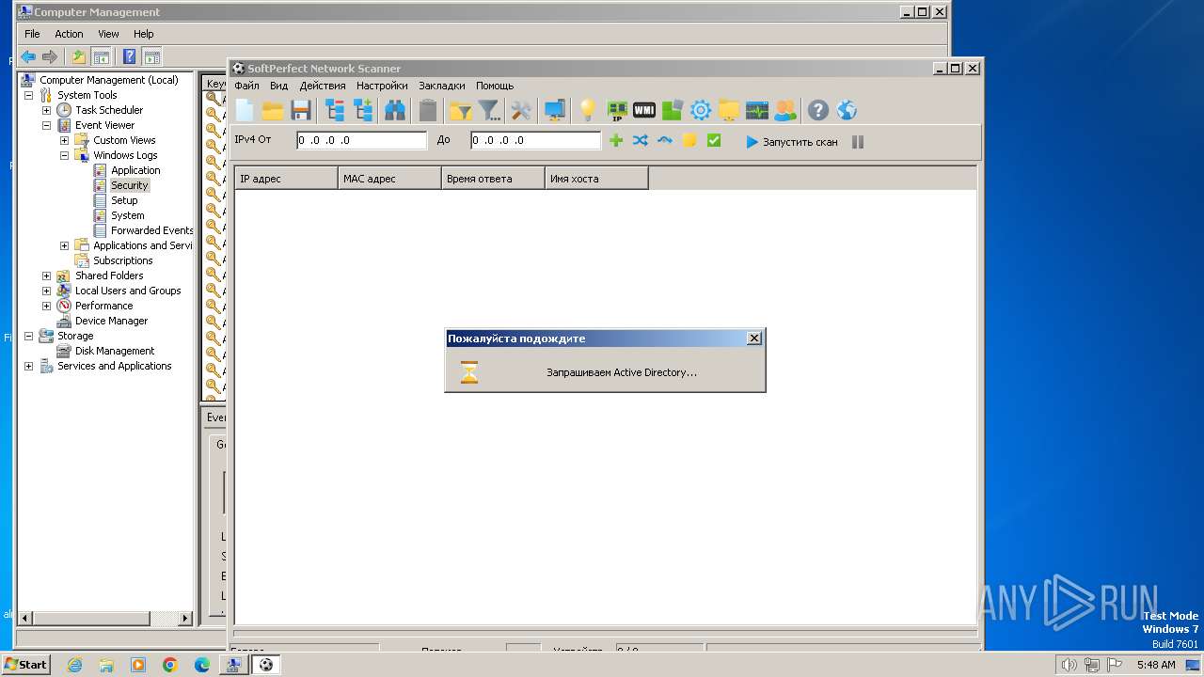Open the Помощь menu
Viewport: 1204px width, 677px height.
495,86
